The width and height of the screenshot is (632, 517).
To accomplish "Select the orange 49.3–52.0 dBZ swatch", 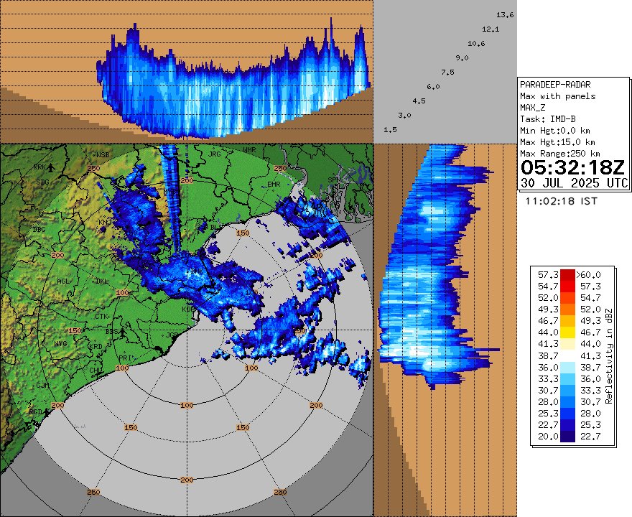I will coord(567,309).
